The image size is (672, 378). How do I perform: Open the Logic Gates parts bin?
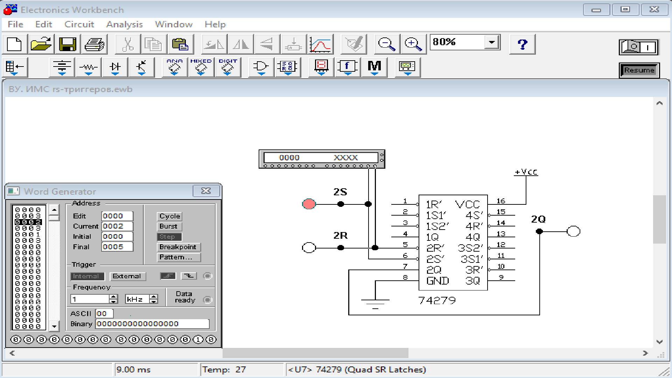click(x=261, y=67)
